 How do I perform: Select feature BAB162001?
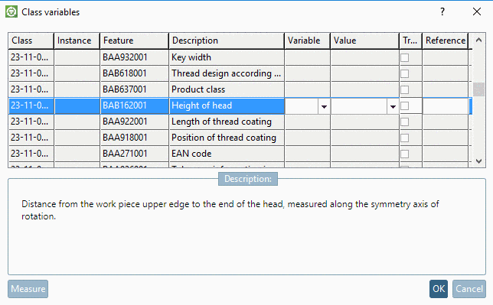click(x=134, y=105)
